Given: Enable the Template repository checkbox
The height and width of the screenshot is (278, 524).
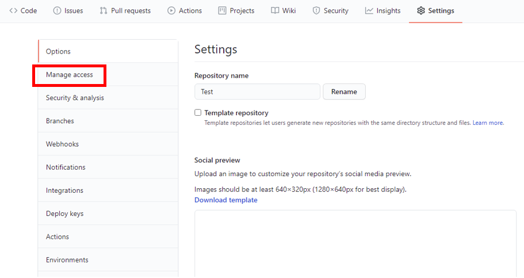Looking at the screenshot, I should point(198,113).
